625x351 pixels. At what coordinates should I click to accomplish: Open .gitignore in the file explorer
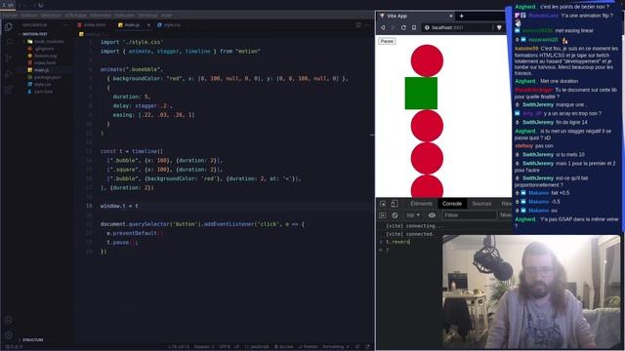[44, 49]
